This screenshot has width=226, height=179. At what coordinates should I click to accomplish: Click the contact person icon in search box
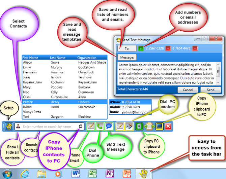click(x=18, y=127)
